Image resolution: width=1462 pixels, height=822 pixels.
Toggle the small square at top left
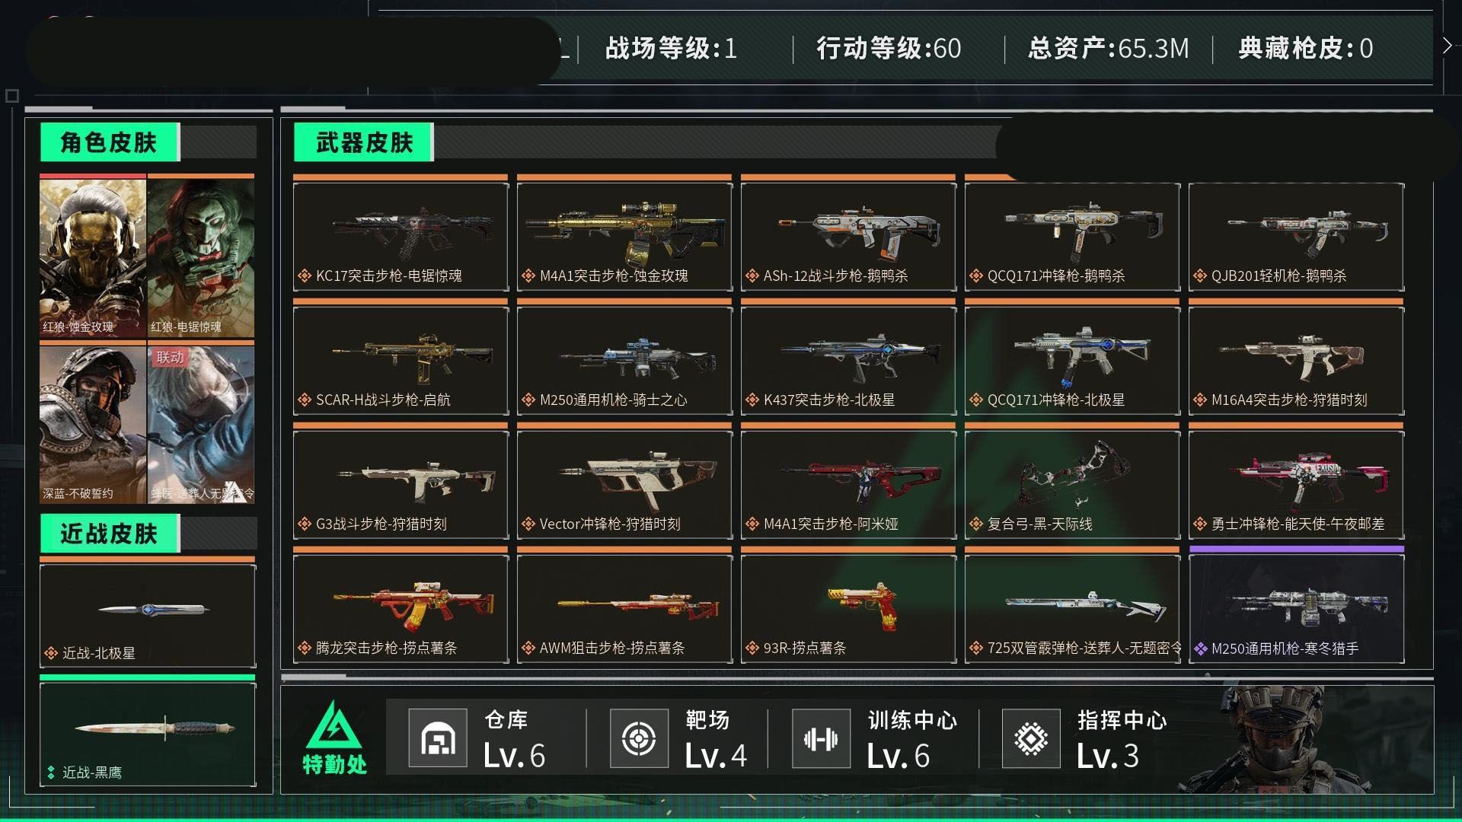pos(12,96)
